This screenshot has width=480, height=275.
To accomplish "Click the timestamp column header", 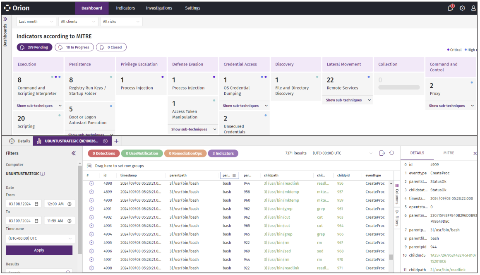I will point(129,176).
